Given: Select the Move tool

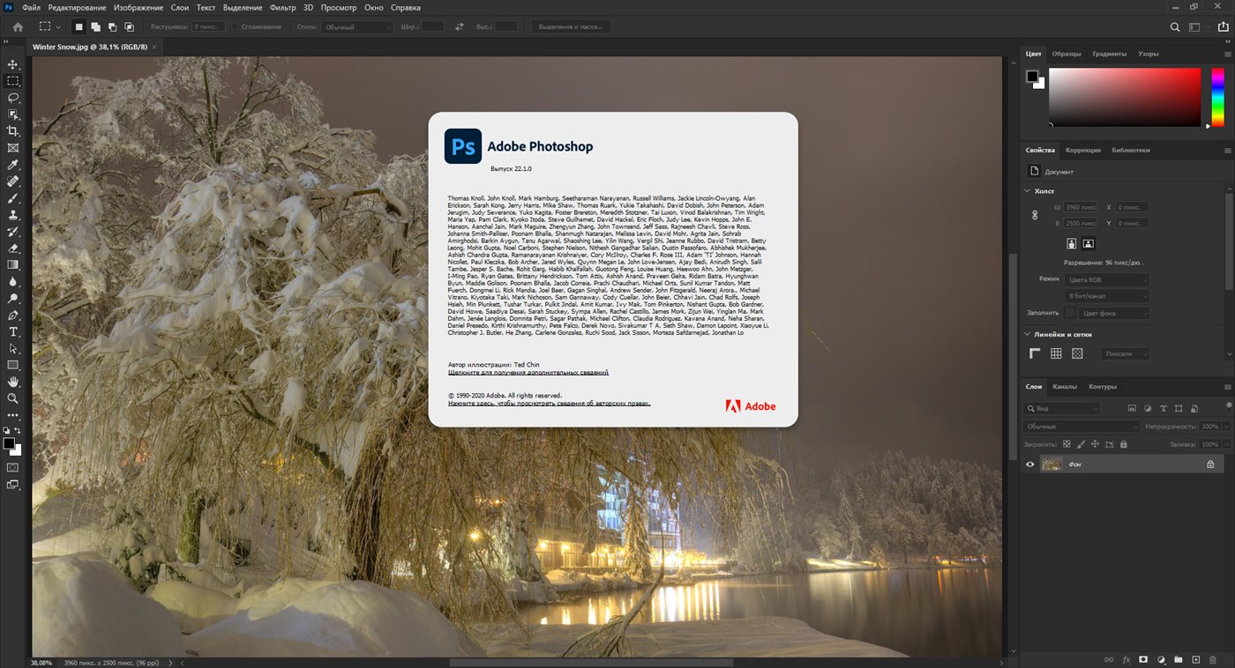Looking at the screenshot, I should point(13,64).
